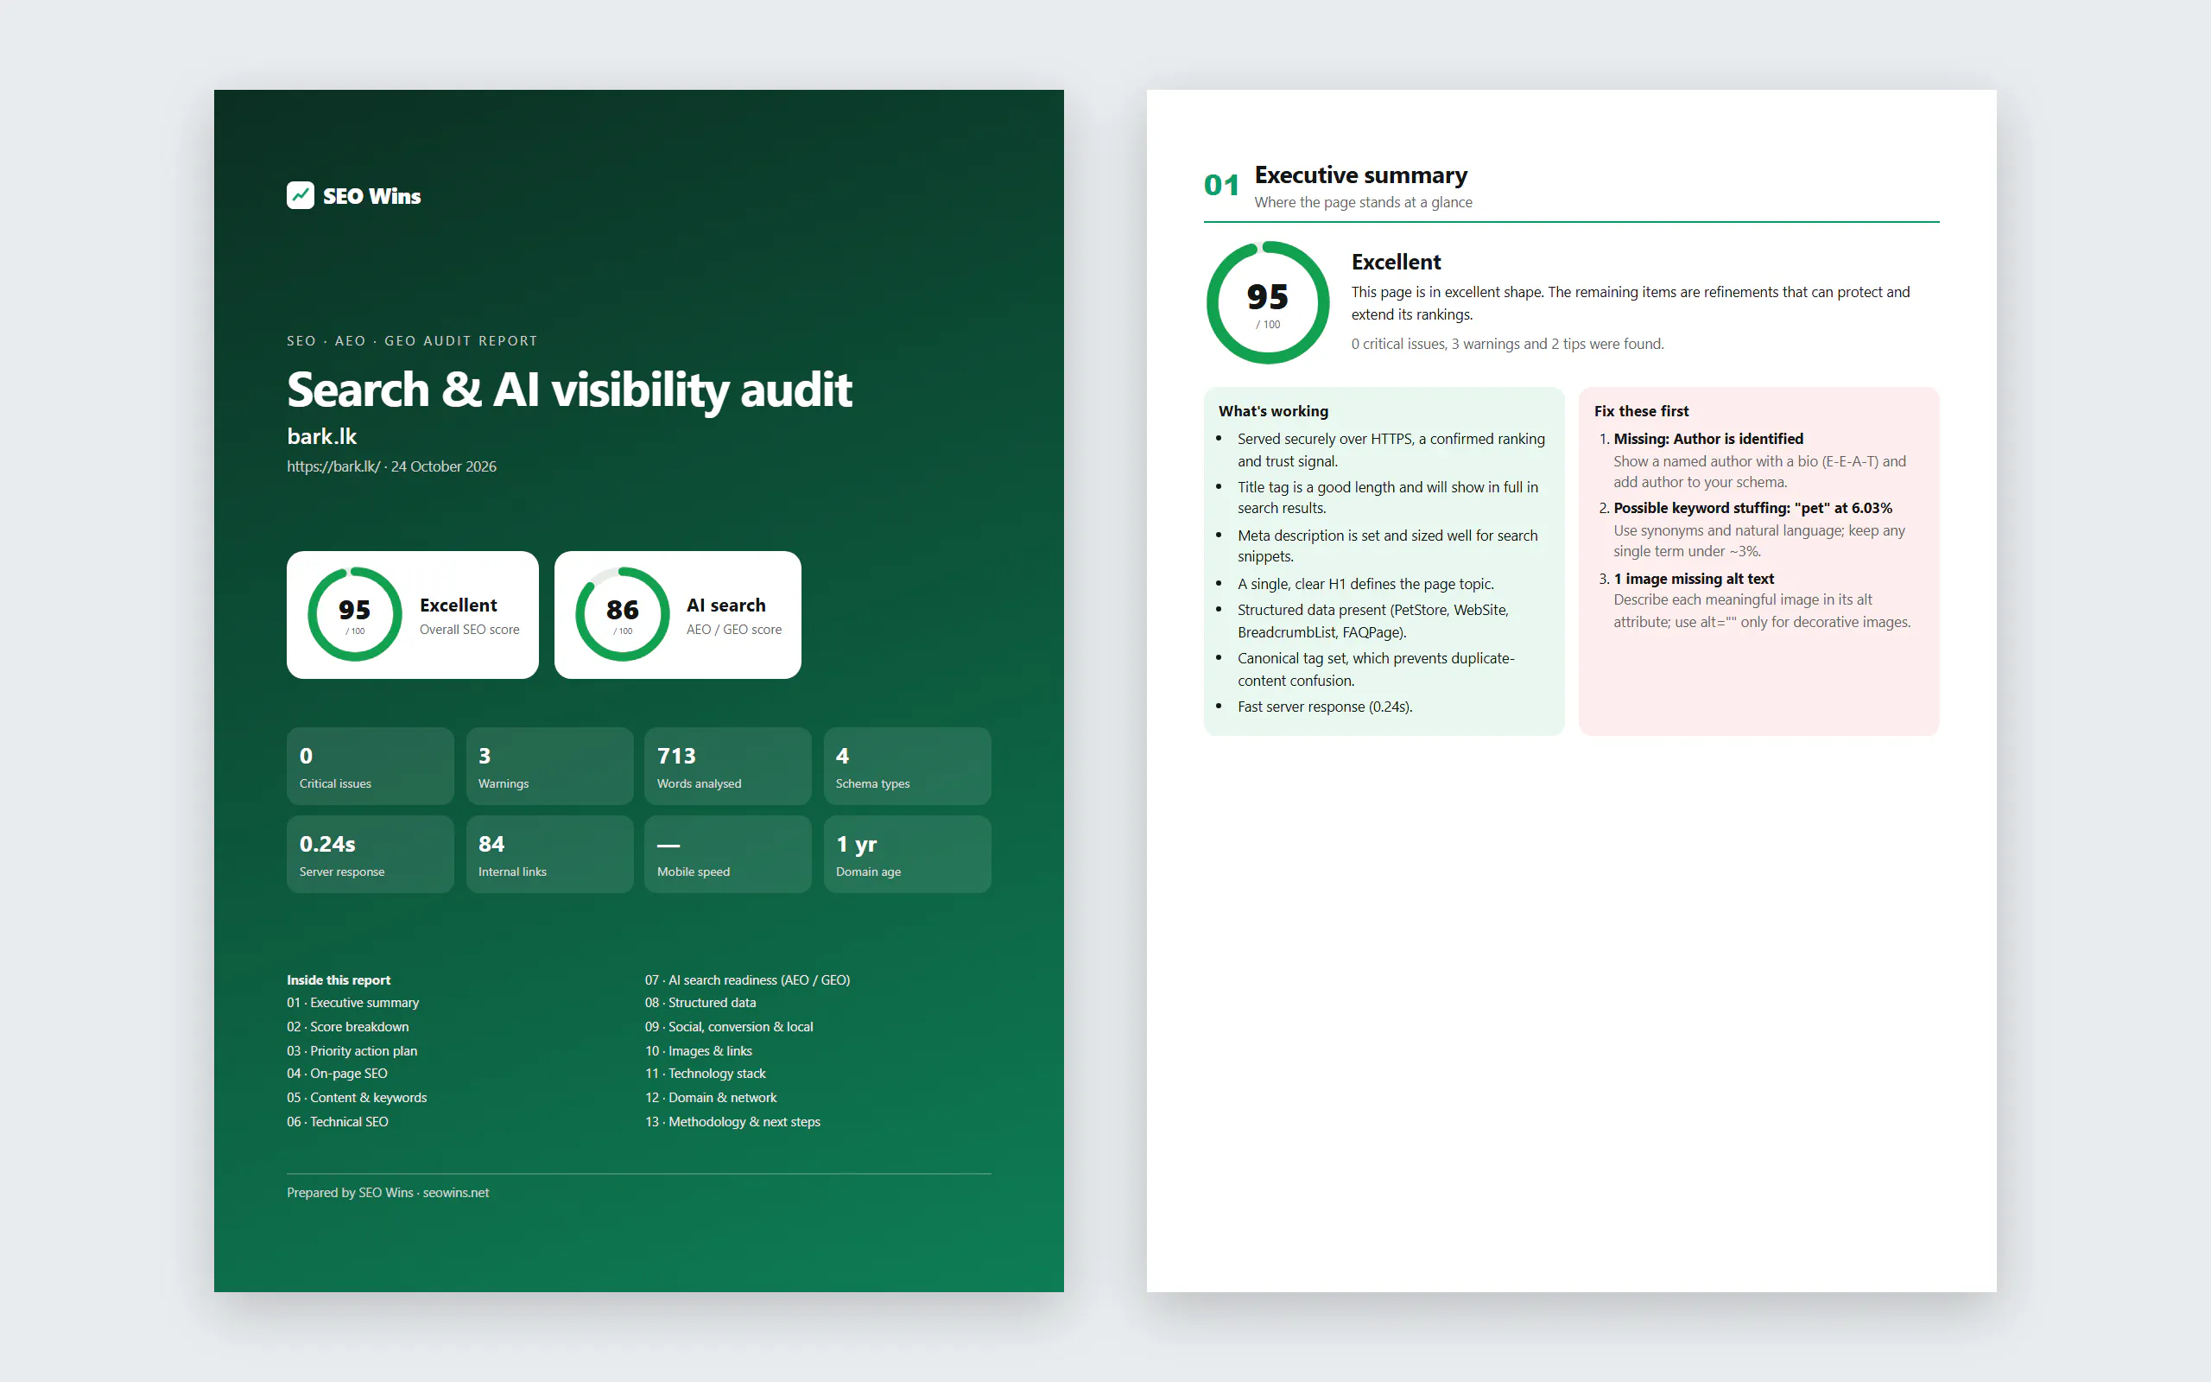
Task: Click the green 01 section number
Action: coord(1221,186)
